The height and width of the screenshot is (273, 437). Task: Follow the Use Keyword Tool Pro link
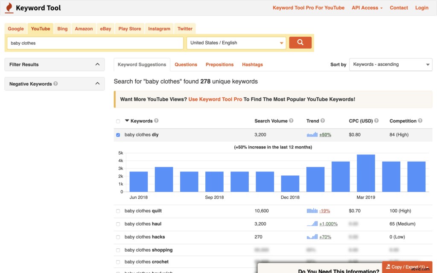click(x=215, y=99)
